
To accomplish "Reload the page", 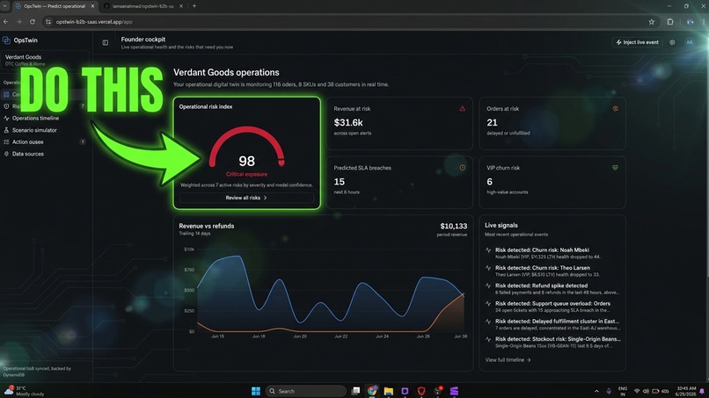I will pos(33,22).
